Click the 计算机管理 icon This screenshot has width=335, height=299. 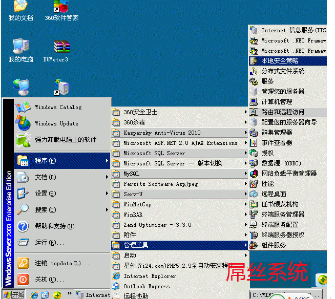(x=254, y=102)
